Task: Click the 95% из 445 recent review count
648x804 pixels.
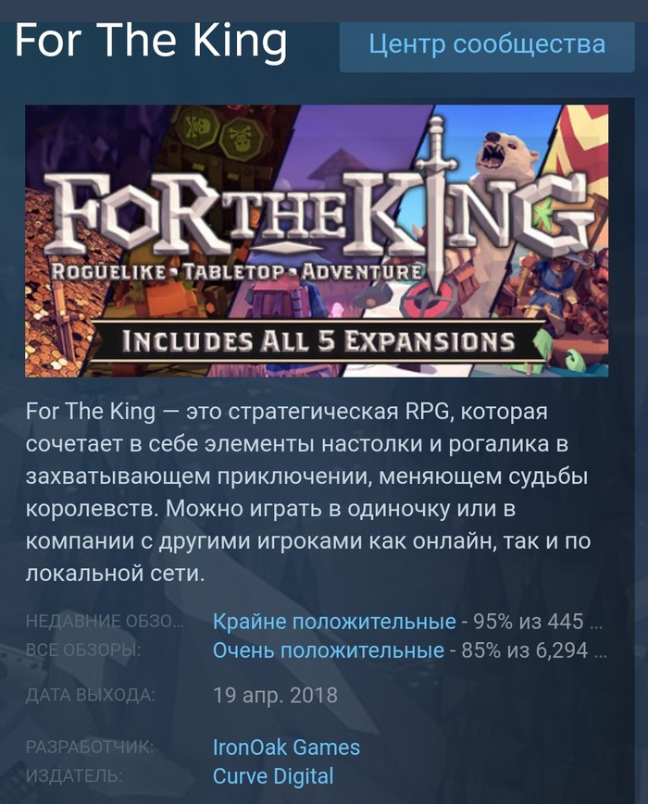Action: (538, 622)
